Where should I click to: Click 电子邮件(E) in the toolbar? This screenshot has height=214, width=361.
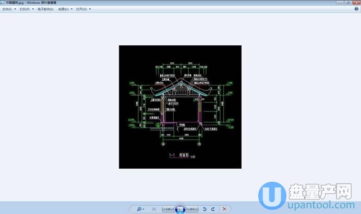tap(45, 9)
